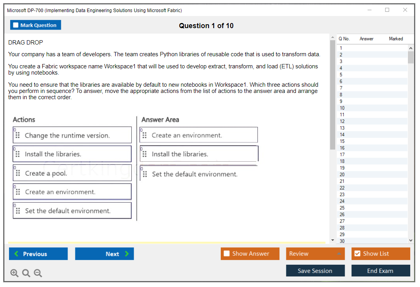Select question 5 in the question list
This screenshot has width=420, height=287.
click(354, 74)
